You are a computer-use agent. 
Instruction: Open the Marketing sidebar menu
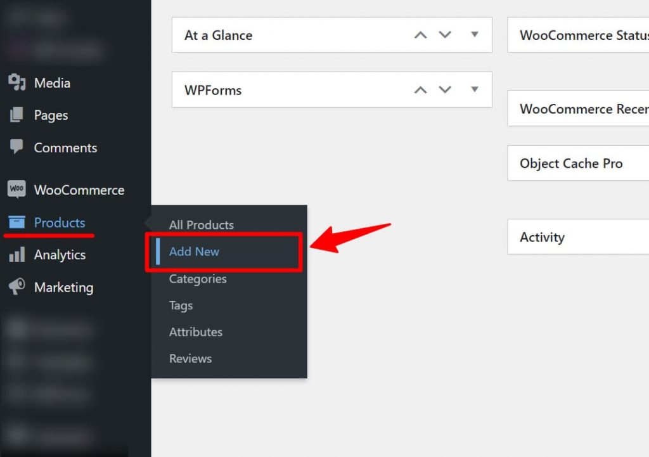point(64,287)
